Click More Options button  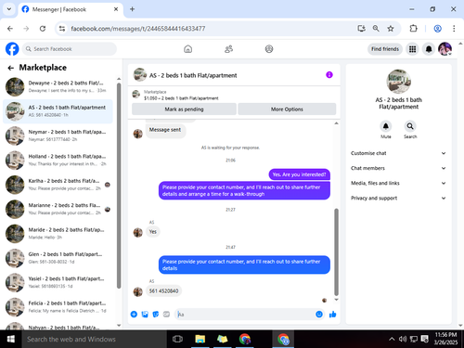point(287,110)
